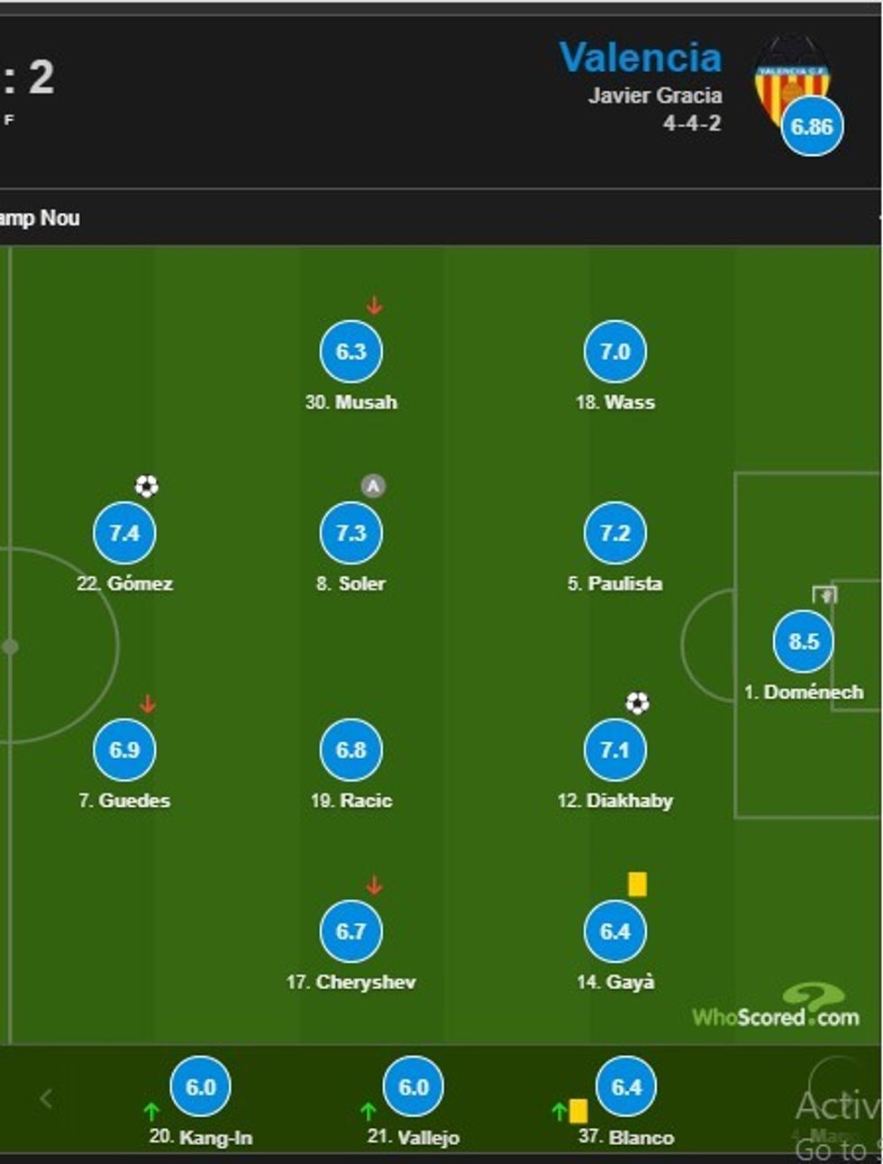Click the green sub-on arrow beside Vallejo
Screen dimensions: 883x1164
pos(368,1112)
